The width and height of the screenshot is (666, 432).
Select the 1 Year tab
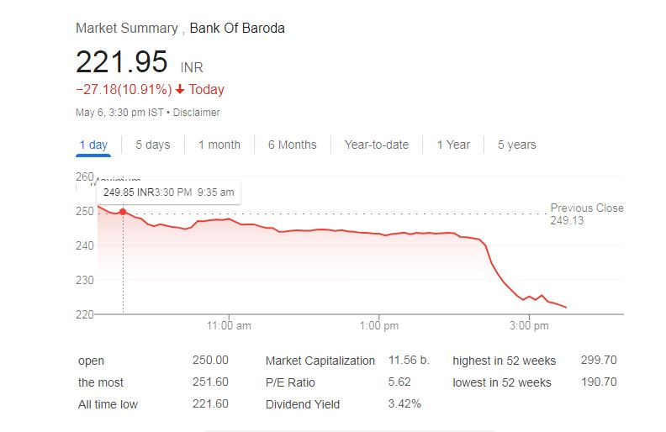(453, 145)
